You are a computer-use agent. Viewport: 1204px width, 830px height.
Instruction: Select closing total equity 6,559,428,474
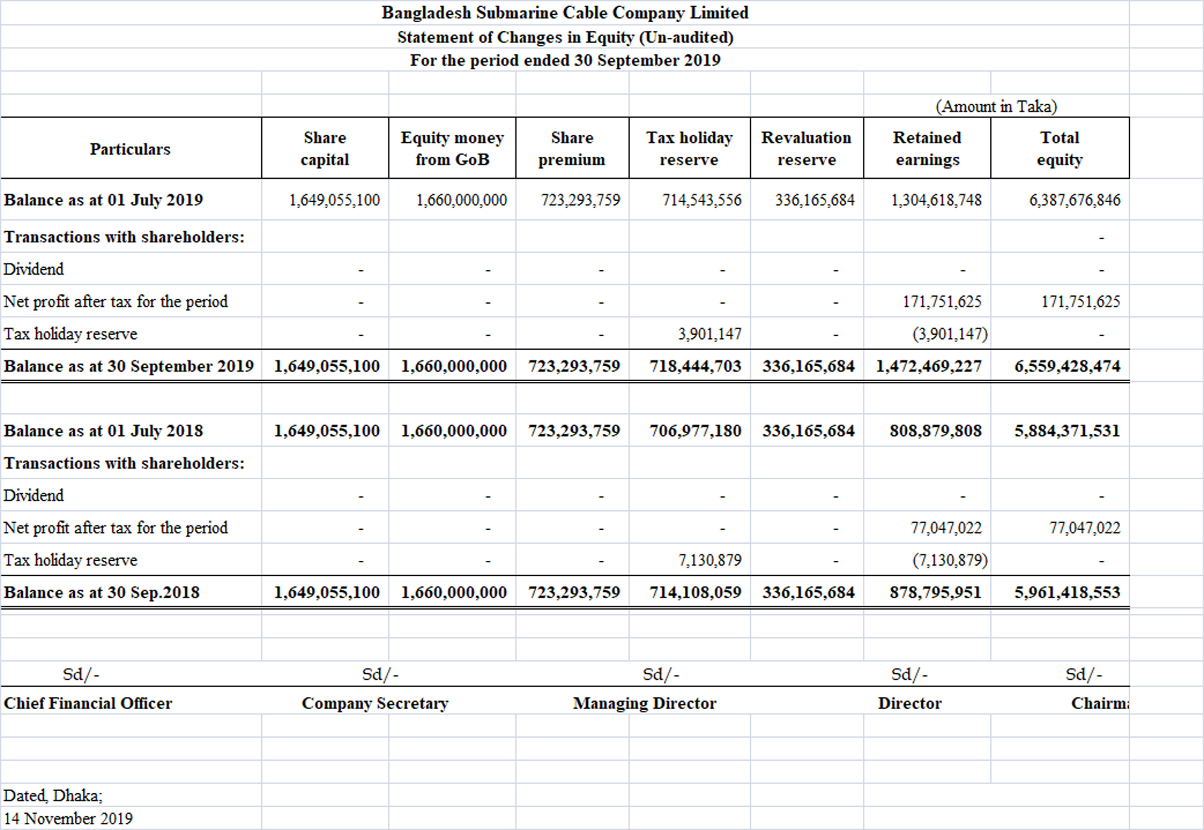point(1067,366)
